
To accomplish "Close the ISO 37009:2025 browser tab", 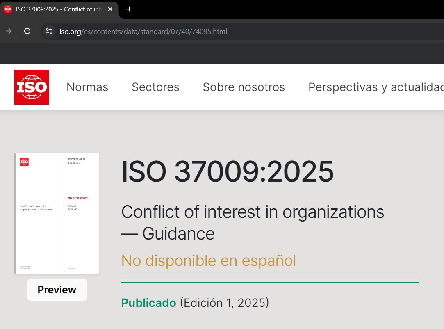I will 110,9.
